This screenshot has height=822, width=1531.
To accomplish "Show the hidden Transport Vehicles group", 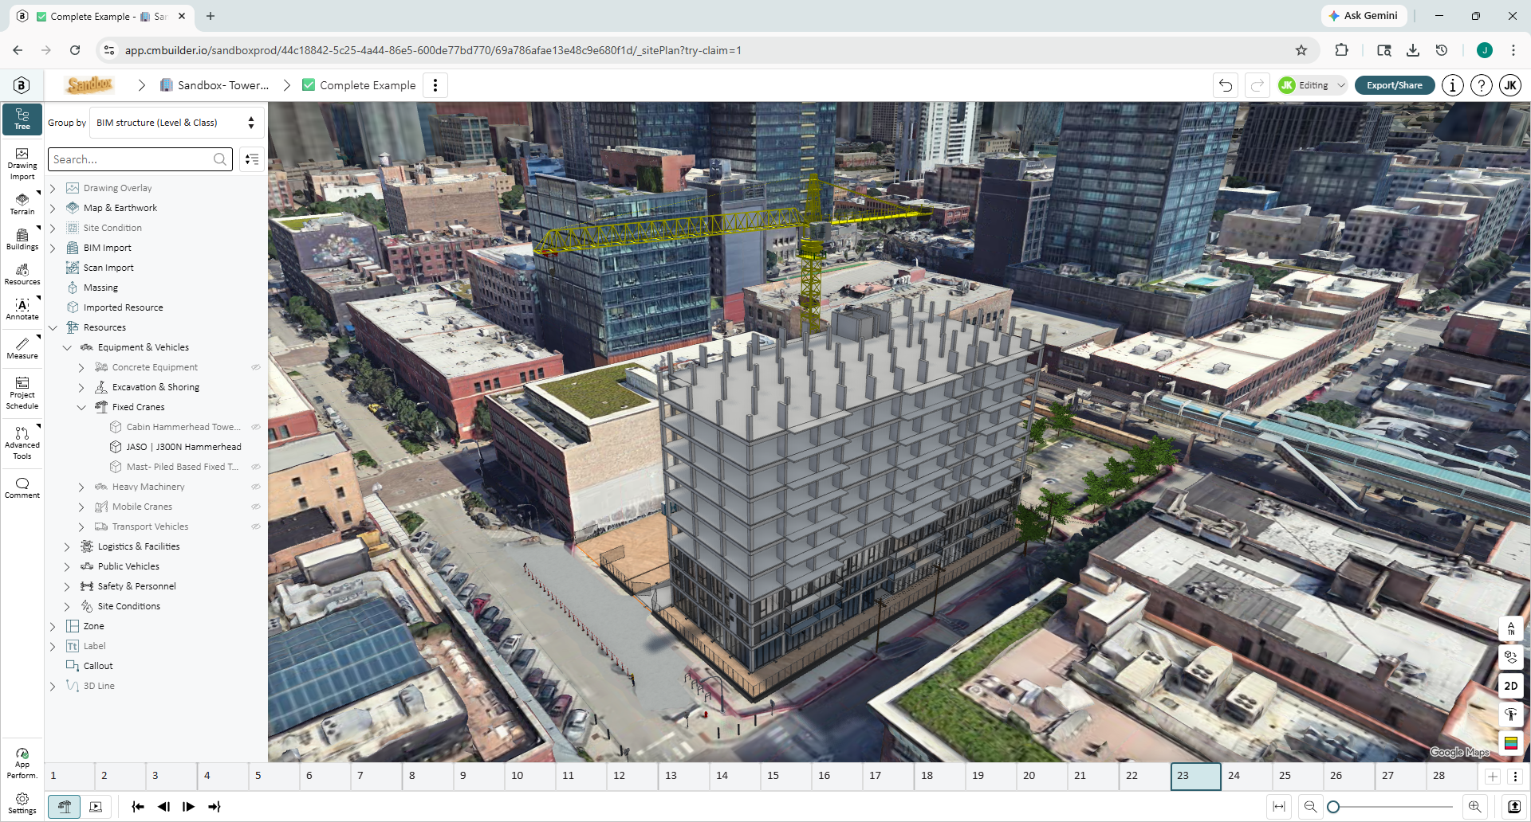I will click(x=256, y=526).
